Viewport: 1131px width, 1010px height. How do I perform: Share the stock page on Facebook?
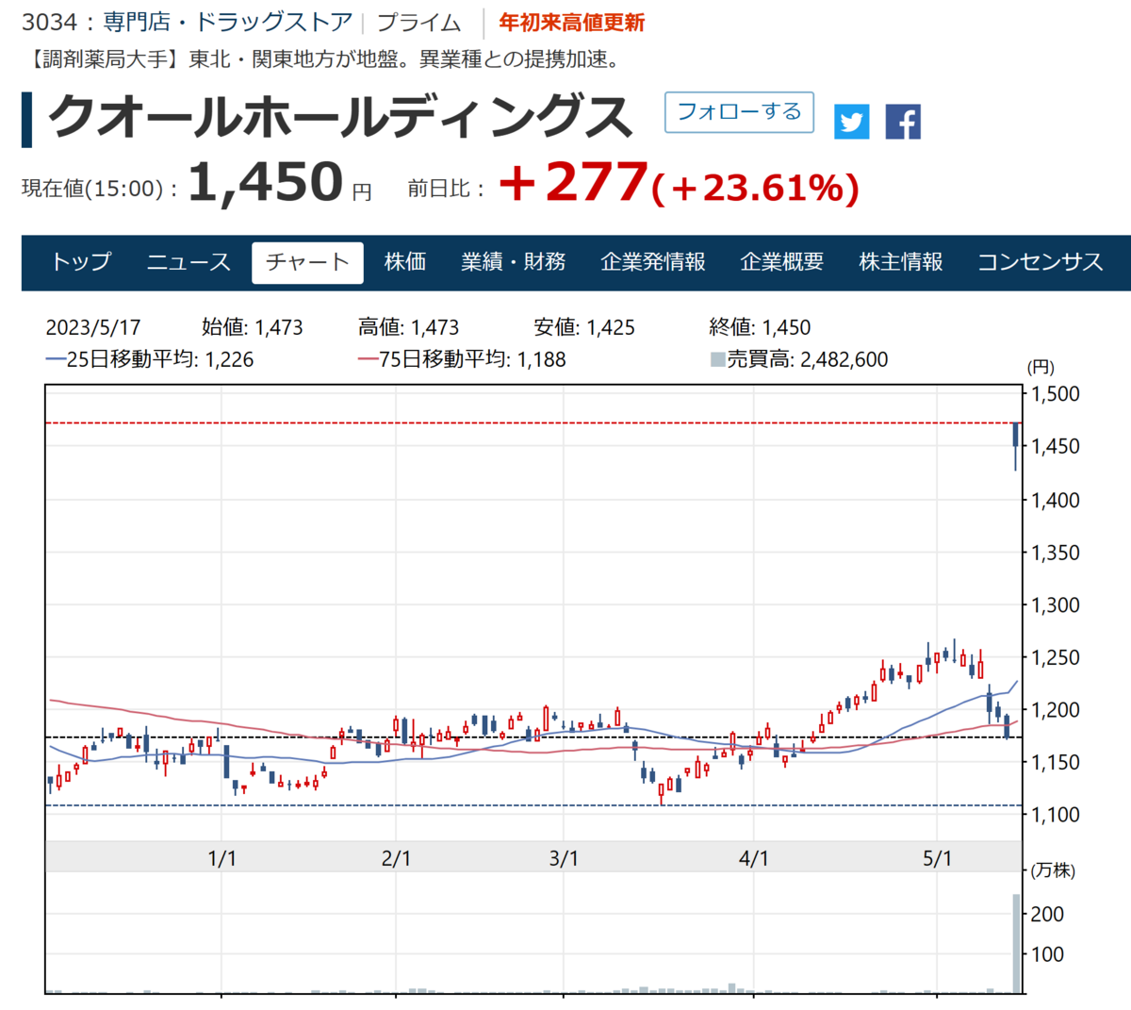[x=903, y=123]
